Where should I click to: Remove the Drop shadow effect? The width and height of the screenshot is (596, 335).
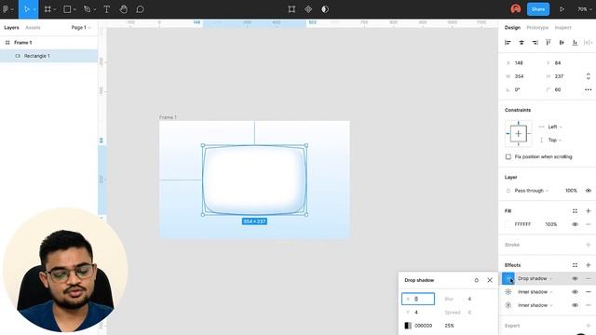coord(588,278)
